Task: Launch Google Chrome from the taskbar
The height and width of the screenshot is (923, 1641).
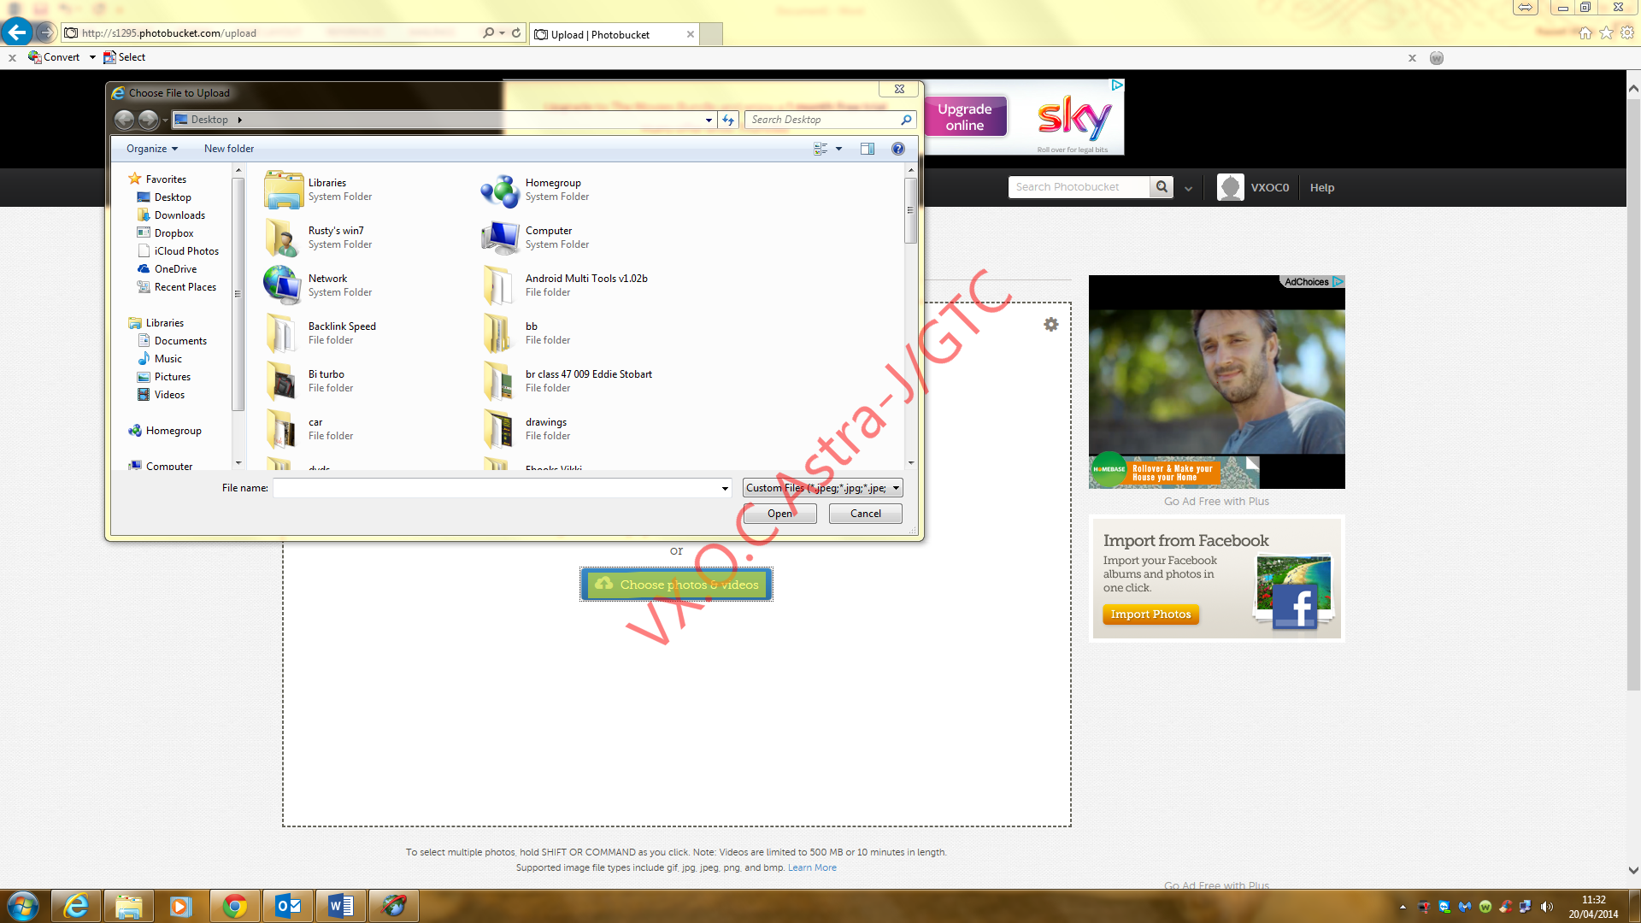Action: [234, 906]
